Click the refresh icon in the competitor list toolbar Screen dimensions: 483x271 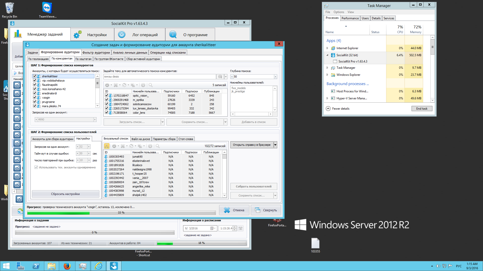click(124, 85)
